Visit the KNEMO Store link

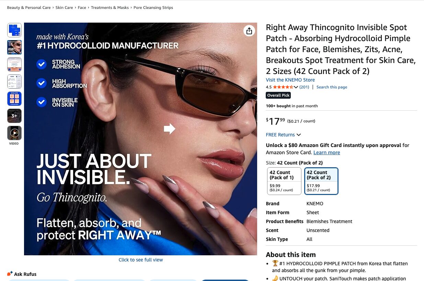pos(290,80)
